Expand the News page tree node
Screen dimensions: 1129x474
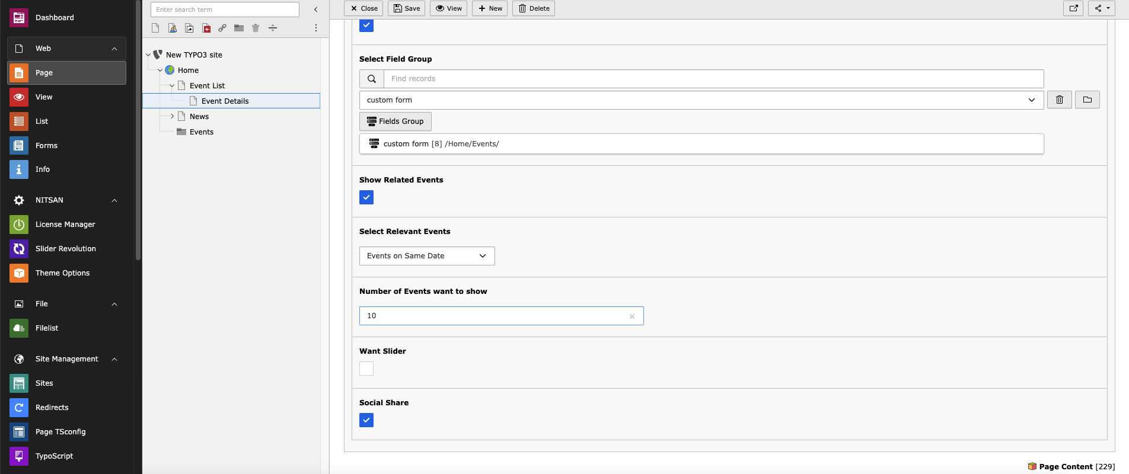[x=172, y=116]
